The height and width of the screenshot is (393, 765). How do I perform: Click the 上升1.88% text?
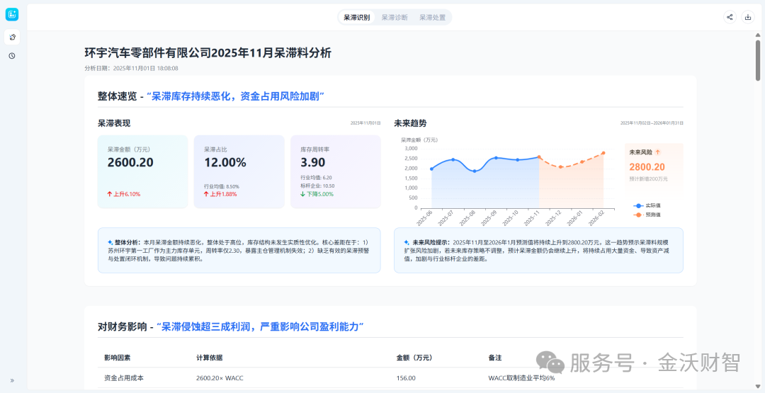[223, 194]
